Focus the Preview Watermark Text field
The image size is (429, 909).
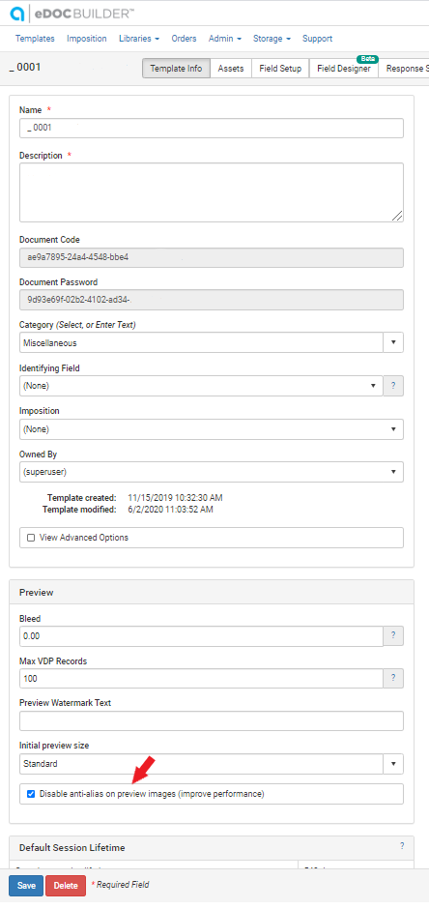click(x=212, y=721)
